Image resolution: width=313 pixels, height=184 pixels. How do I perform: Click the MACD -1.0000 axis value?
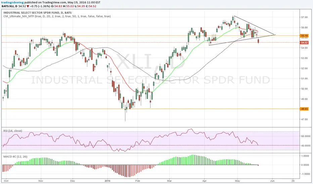coord(305,174)
